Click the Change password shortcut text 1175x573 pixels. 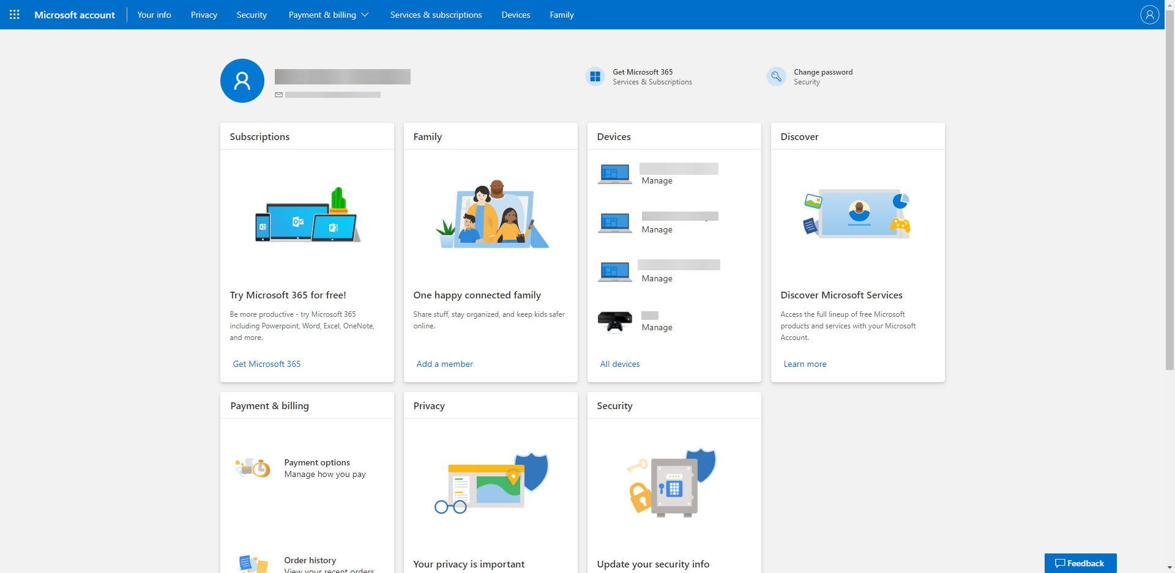click(823, 72)
